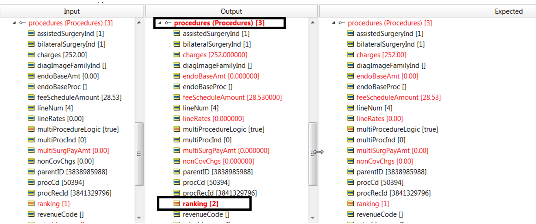Click the Output pane scrollbar down arrow
This screenshot has height=224, width=536.
pos(313,218)
